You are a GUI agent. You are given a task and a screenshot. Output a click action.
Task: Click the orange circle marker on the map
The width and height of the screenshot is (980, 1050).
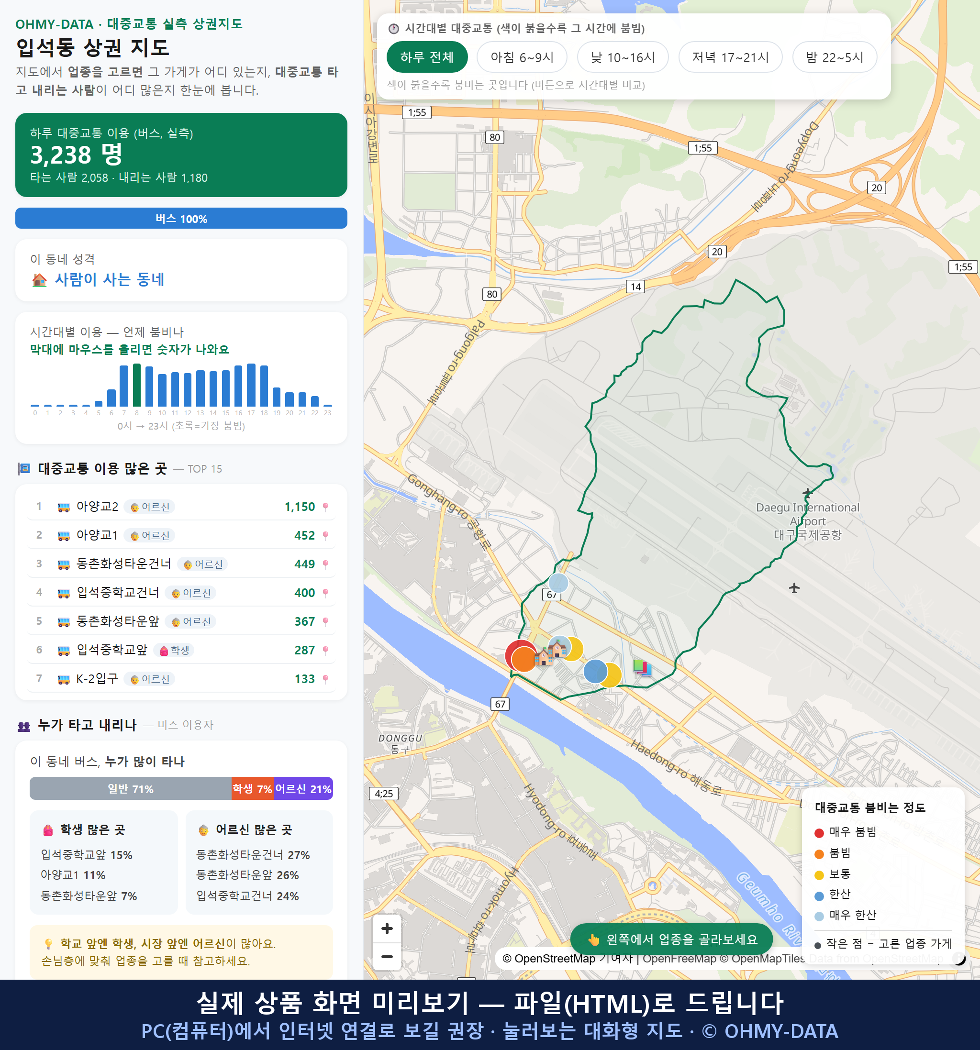(x=524, y=660)
